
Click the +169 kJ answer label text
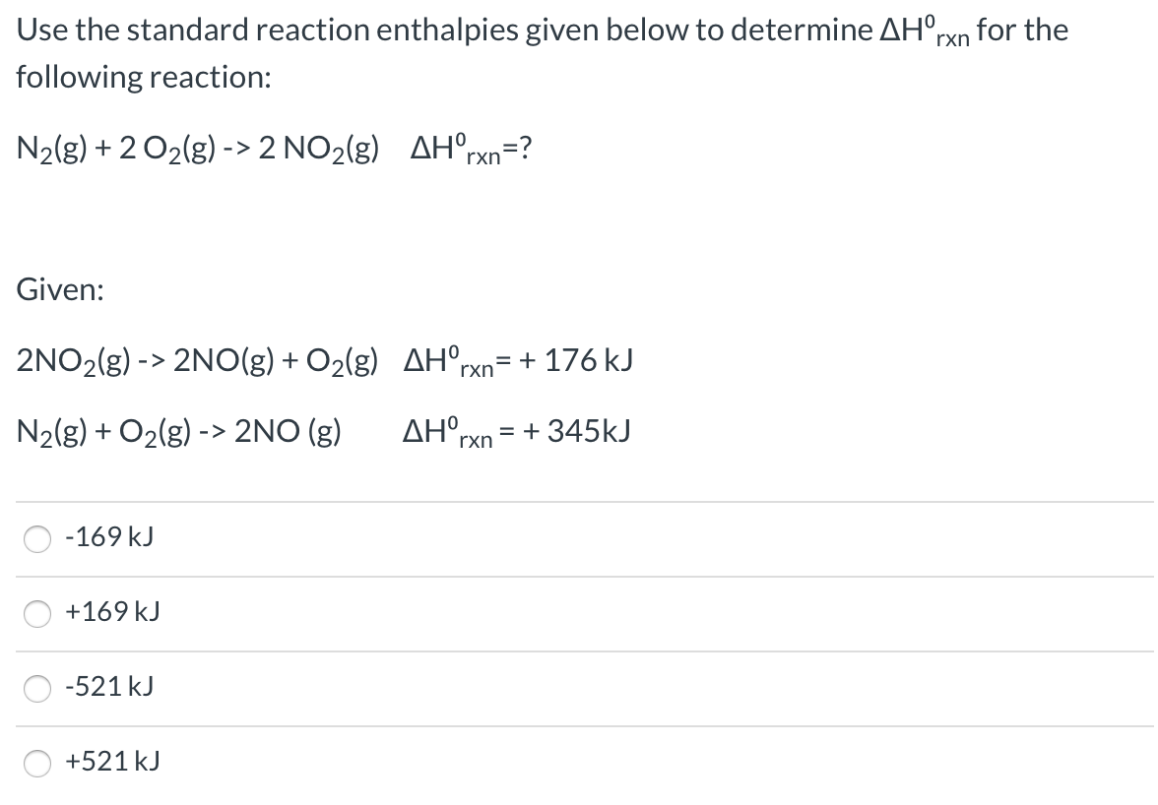pos(113,612)
